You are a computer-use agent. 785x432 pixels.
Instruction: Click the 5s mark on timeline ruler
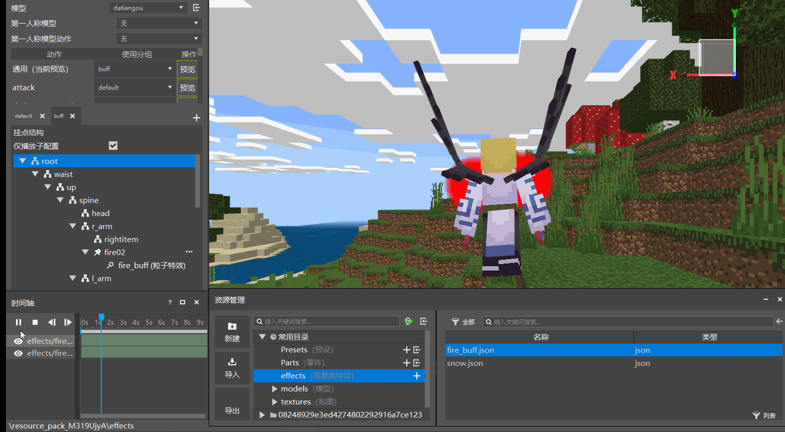coord(149,322)
